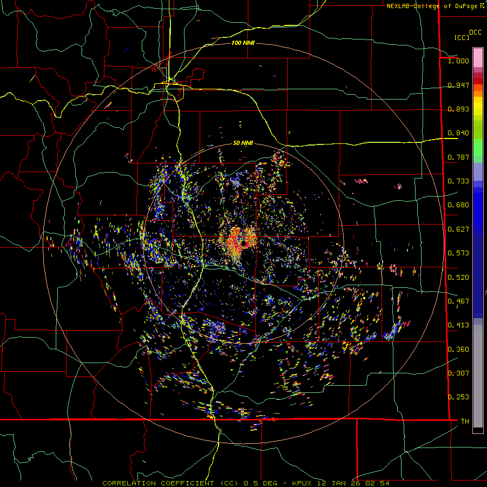Click the gray lower segment of the color bar
This screenshot has height=487, width=487.
(478, 376)
